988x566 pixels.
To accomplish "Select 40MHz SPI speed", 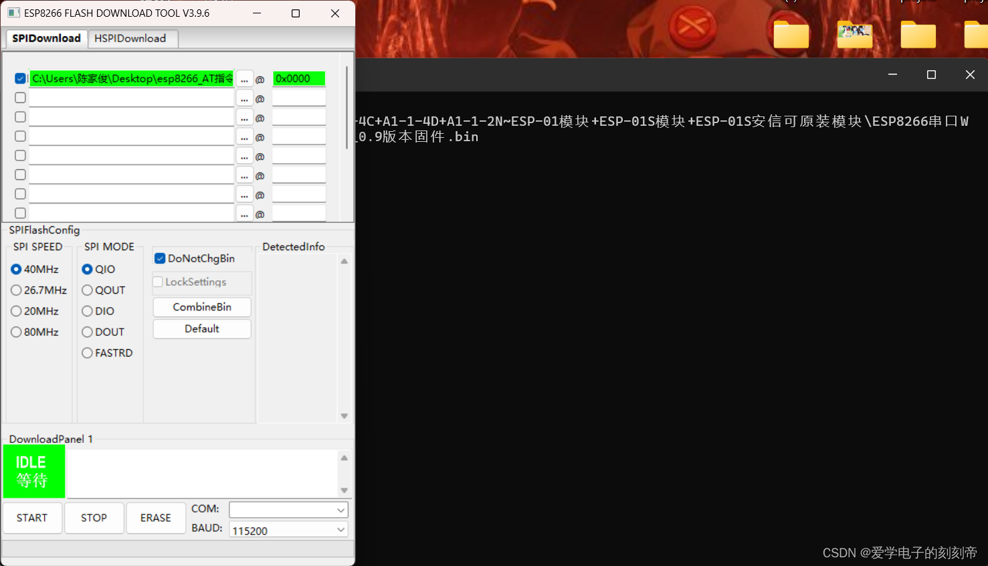I will pyautogui.click(x=35, y=269).
